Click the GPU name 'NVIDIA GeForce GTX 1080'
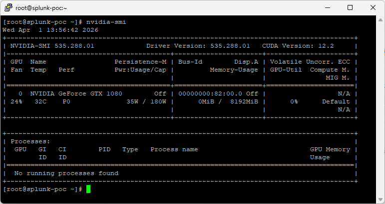 (76, 94)
